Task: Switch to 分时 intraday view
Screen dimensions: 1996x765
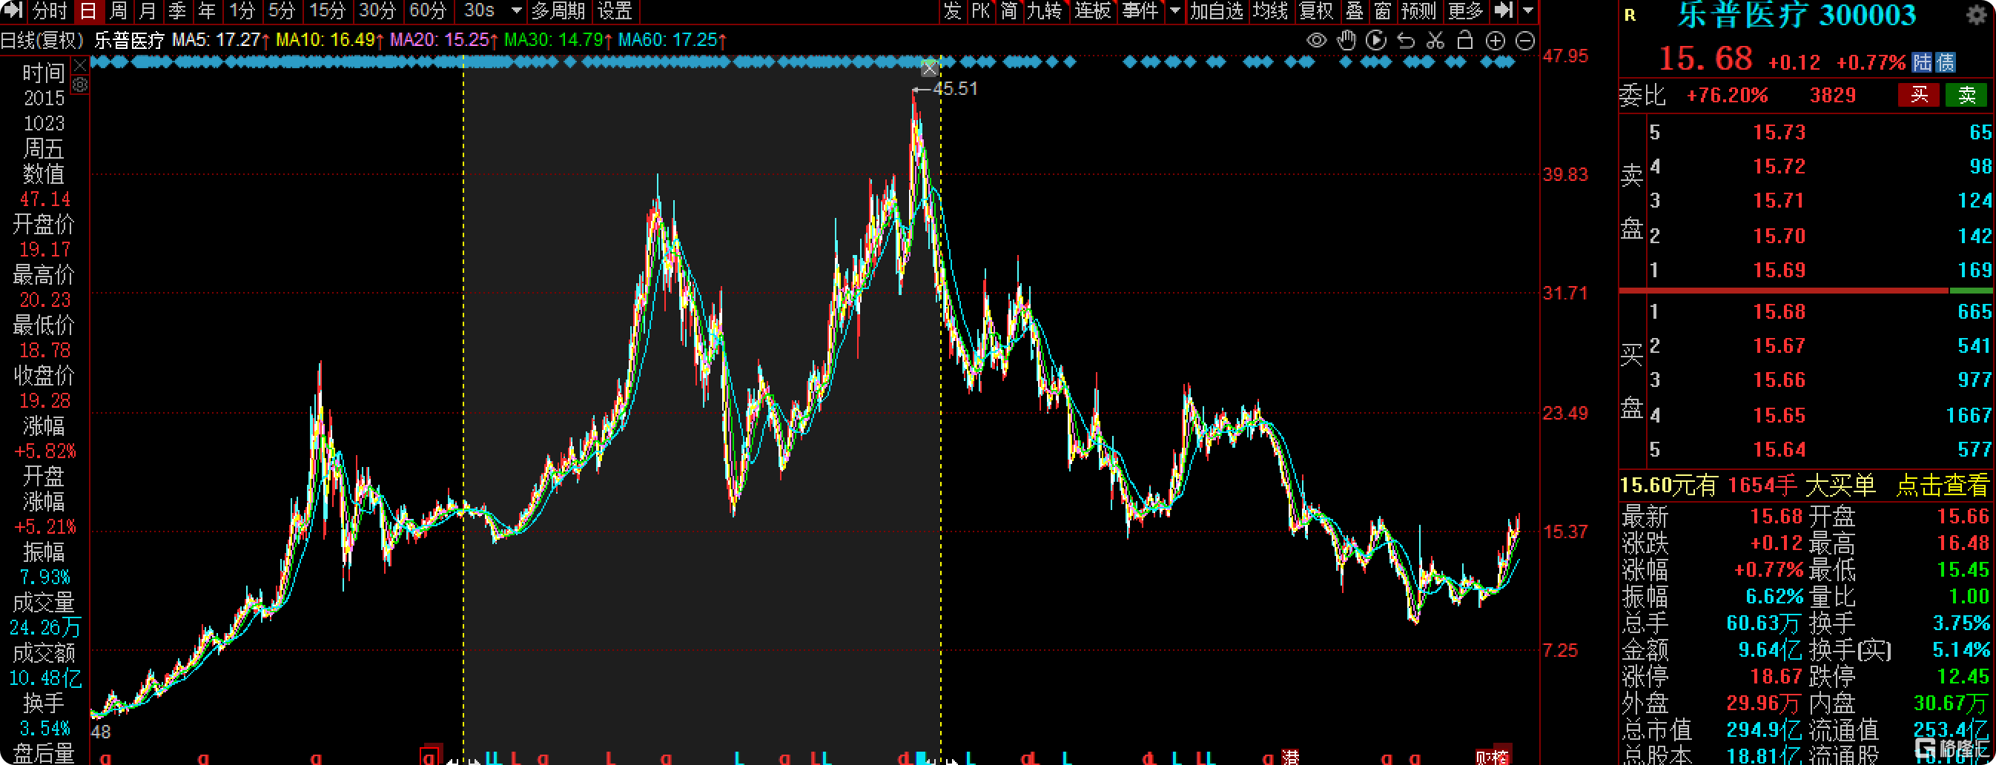Action: (50, 11)
